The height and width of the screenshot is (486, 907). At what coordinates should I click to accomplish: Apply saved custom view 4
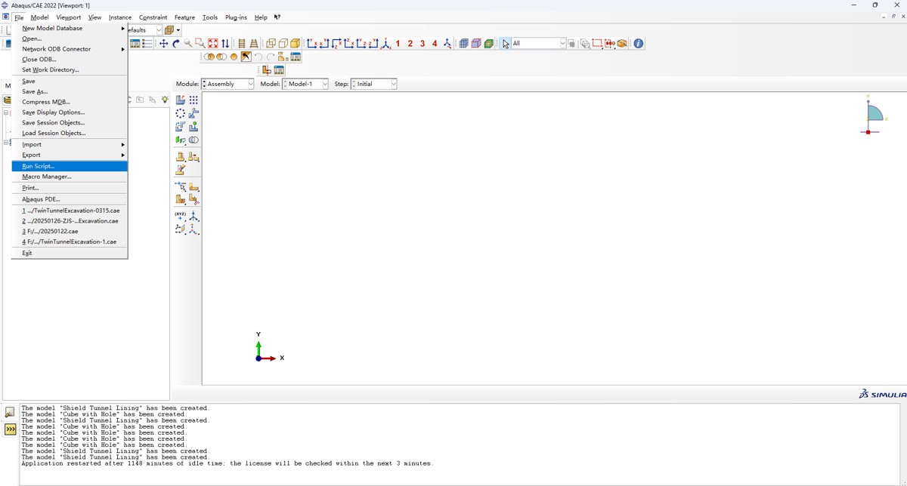(x=435, y=44)
